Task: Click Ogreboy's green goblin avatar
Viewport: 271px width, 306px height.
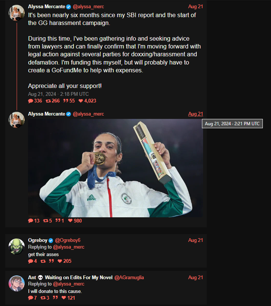Action: pos(16,246)
